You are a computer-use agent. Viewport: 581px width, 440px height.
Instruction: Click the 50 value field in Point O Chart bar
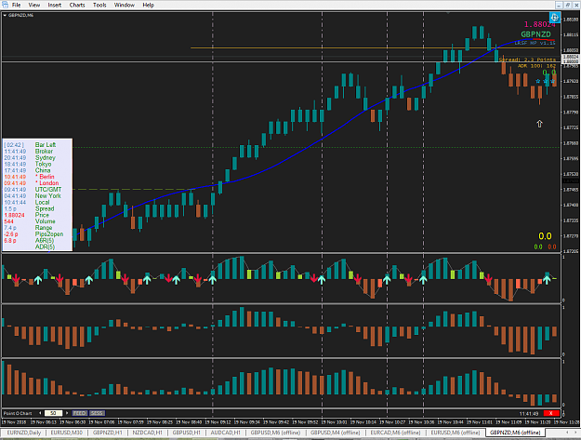[x=53, y=413]
